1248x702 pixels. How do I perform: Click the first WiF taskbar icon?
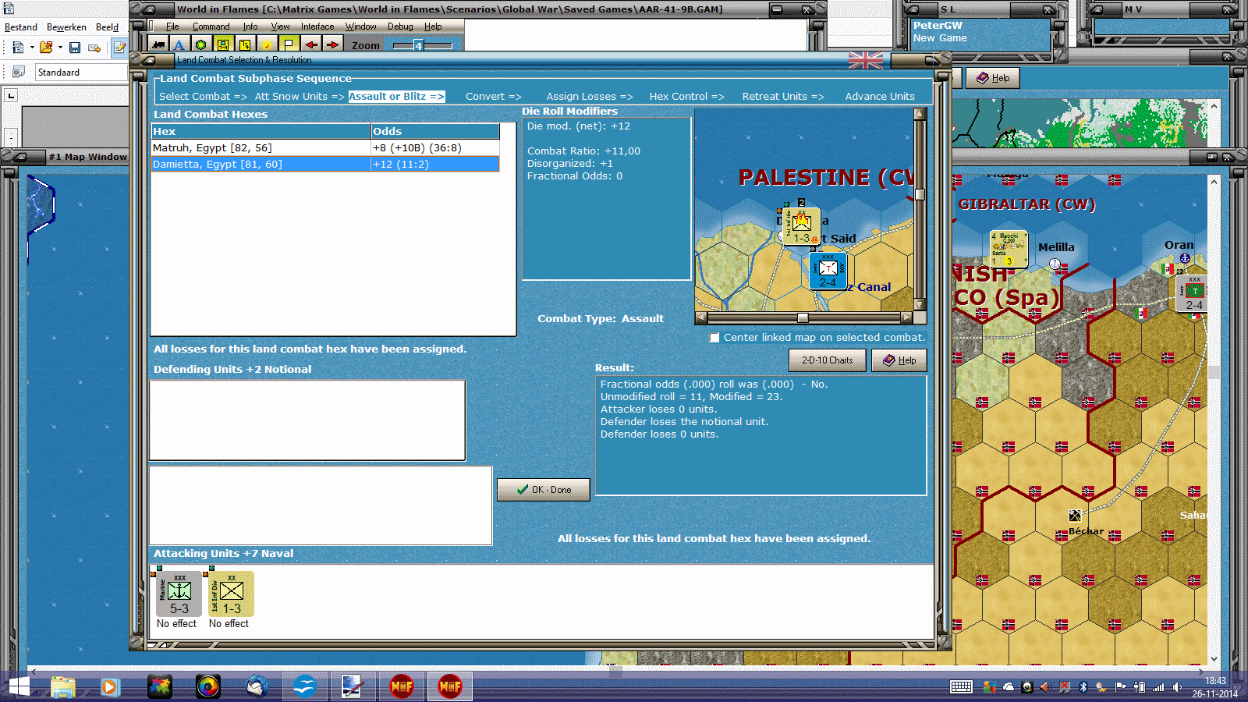(402, 686)
